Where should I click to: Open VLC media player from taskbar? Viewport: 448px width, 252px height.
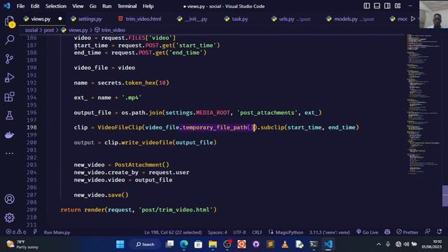coord(285,244)
